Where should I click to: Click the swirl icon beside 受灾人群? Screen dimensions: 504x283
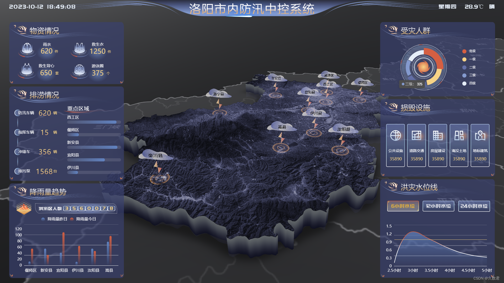pyautogui.click(x=393, y=30)
